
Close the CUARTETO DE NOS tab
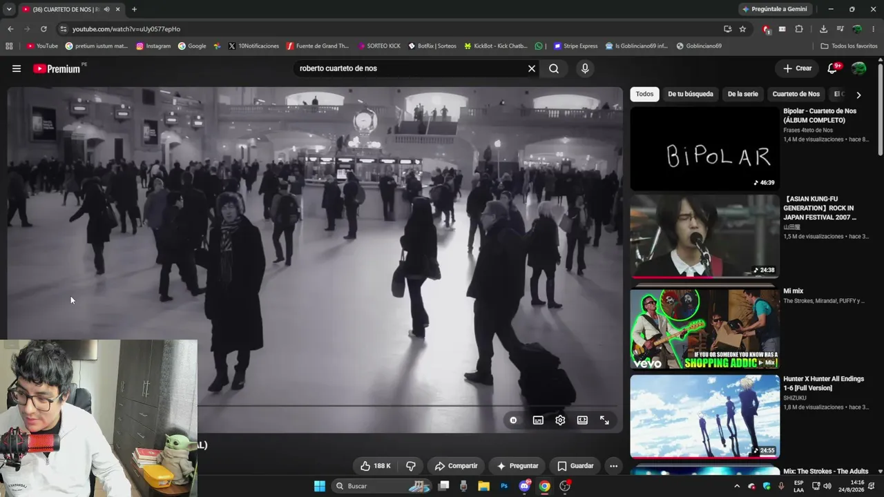[118, 9]
